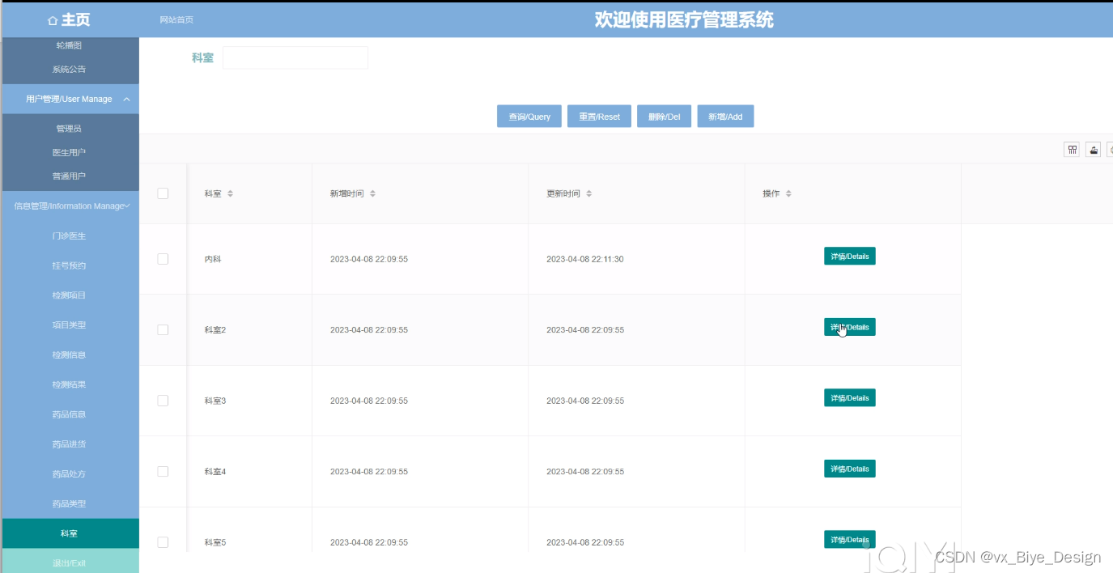Click the 网站首页 link in header
Viewport: 1113px width, 573px height.
pos(176,20)
